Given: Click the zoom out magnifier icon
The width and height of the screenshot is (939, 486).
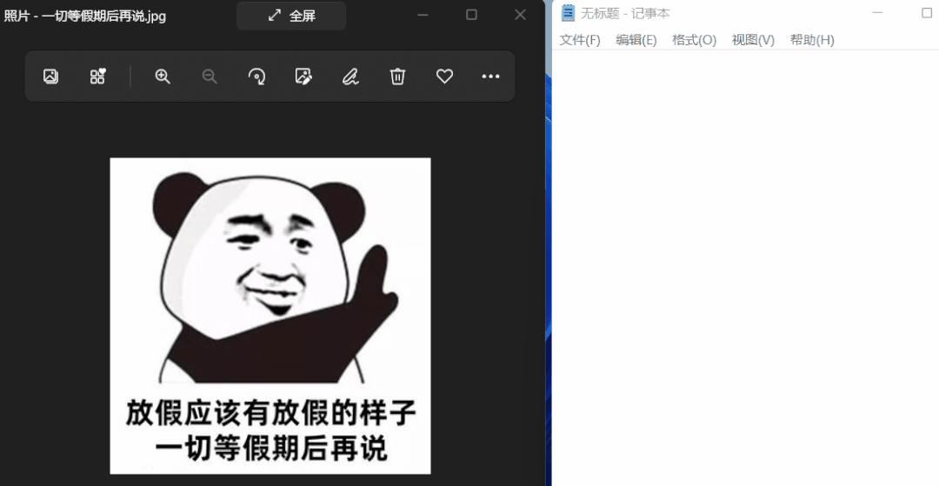Looking at the screenshot, I should pos(209,76).
